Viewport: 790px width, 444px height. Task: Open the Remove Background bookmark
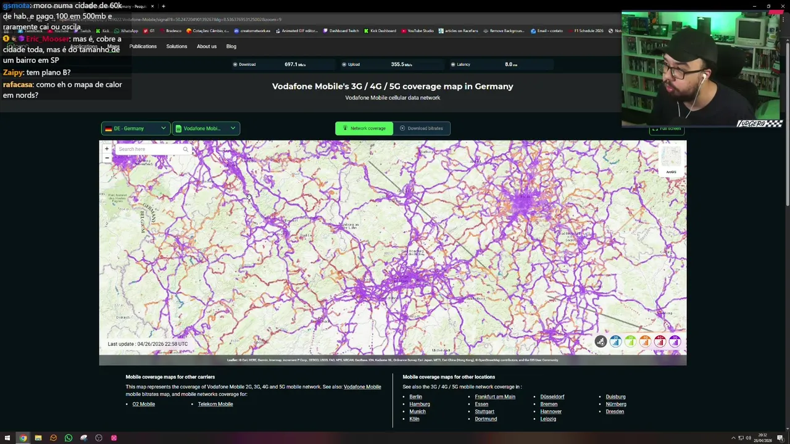(x=504, y=31)
